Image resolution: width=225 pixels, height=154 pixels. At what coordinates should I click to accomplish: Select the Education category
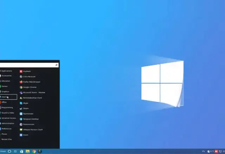click(5, 81)
